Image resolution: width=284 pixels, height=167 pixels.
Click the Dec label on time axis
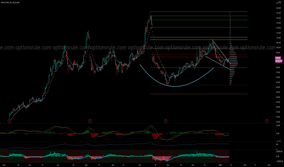[193, 165]
